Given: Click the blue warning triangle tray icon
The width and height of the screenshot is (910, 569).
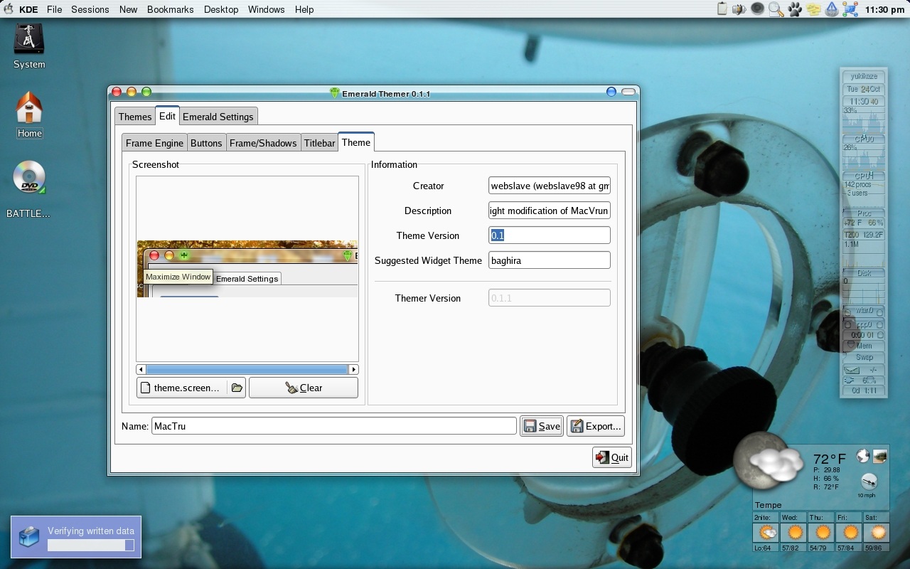Looking at the screenshot, I should click(x=832, y=9).
